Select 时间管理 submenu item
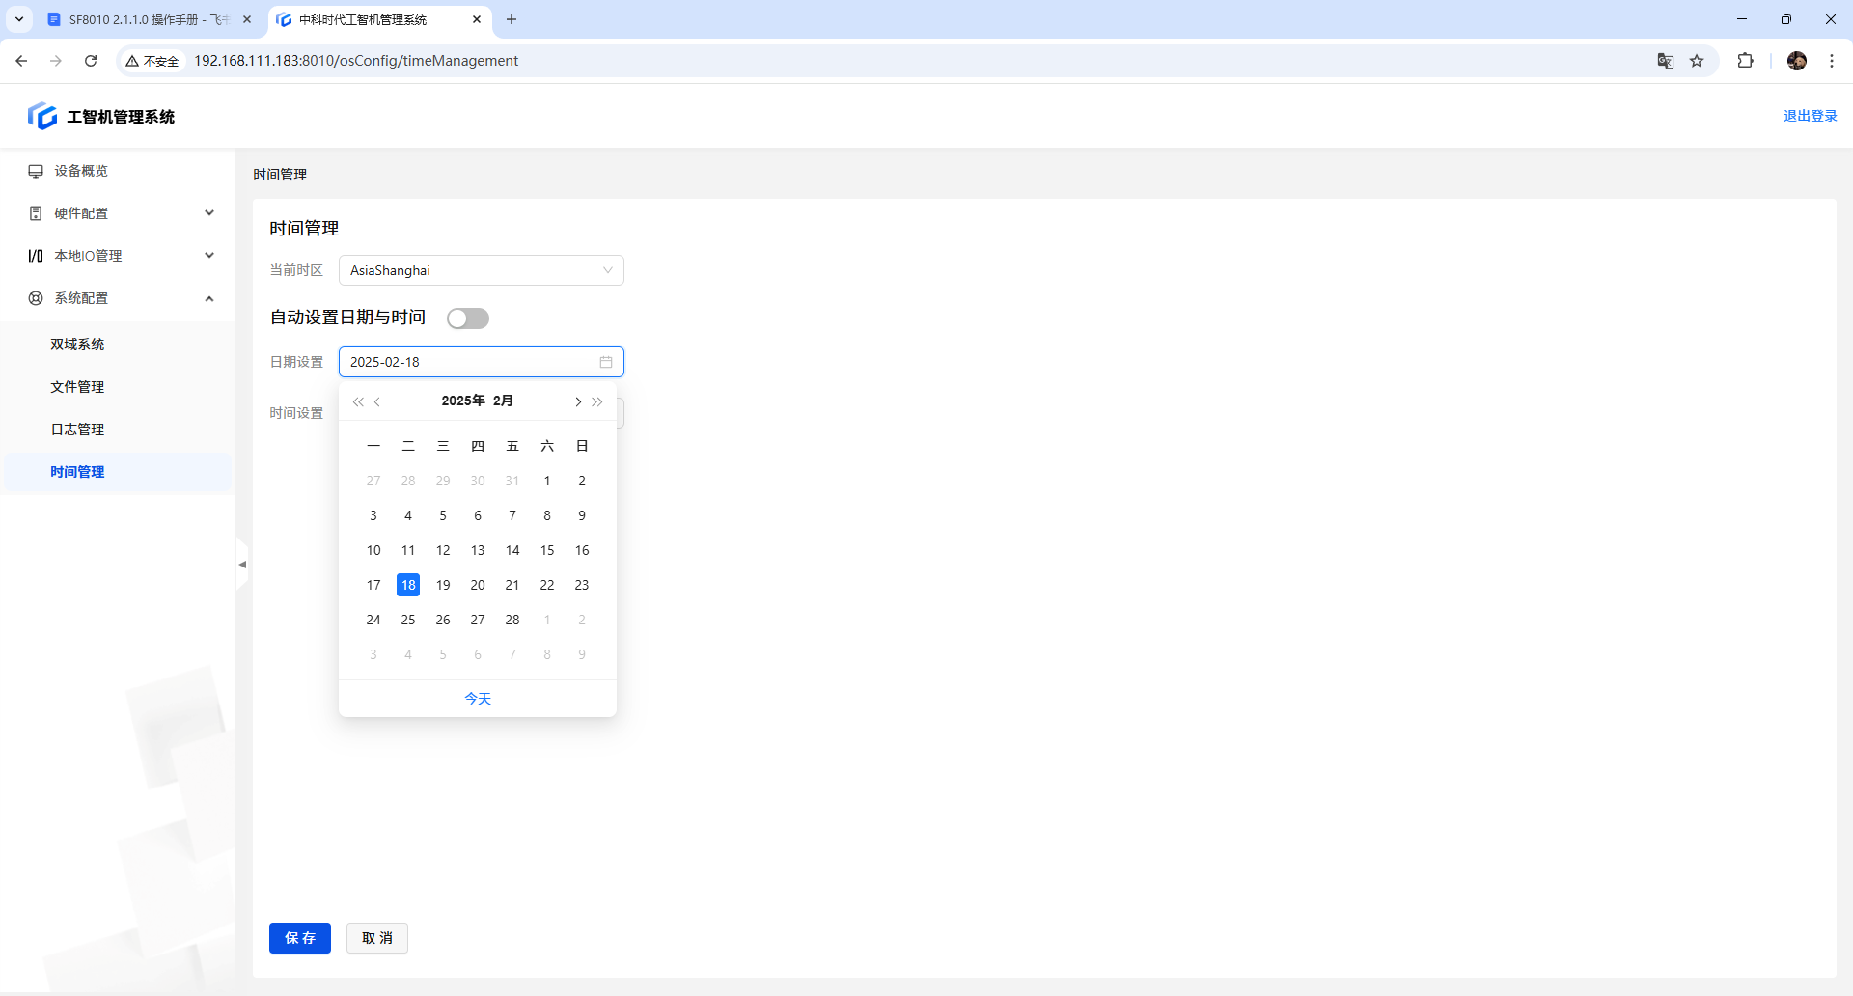The width and height of the screenshot is (1853, 996). (120, 472)
